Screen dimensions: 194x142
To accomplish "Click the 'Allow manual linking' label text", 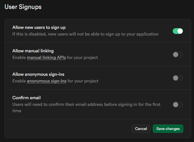I will [33, 51].
